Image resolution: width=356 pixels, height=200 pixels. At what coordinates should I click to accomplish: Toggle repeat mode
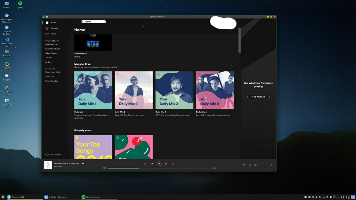[173, 164]
